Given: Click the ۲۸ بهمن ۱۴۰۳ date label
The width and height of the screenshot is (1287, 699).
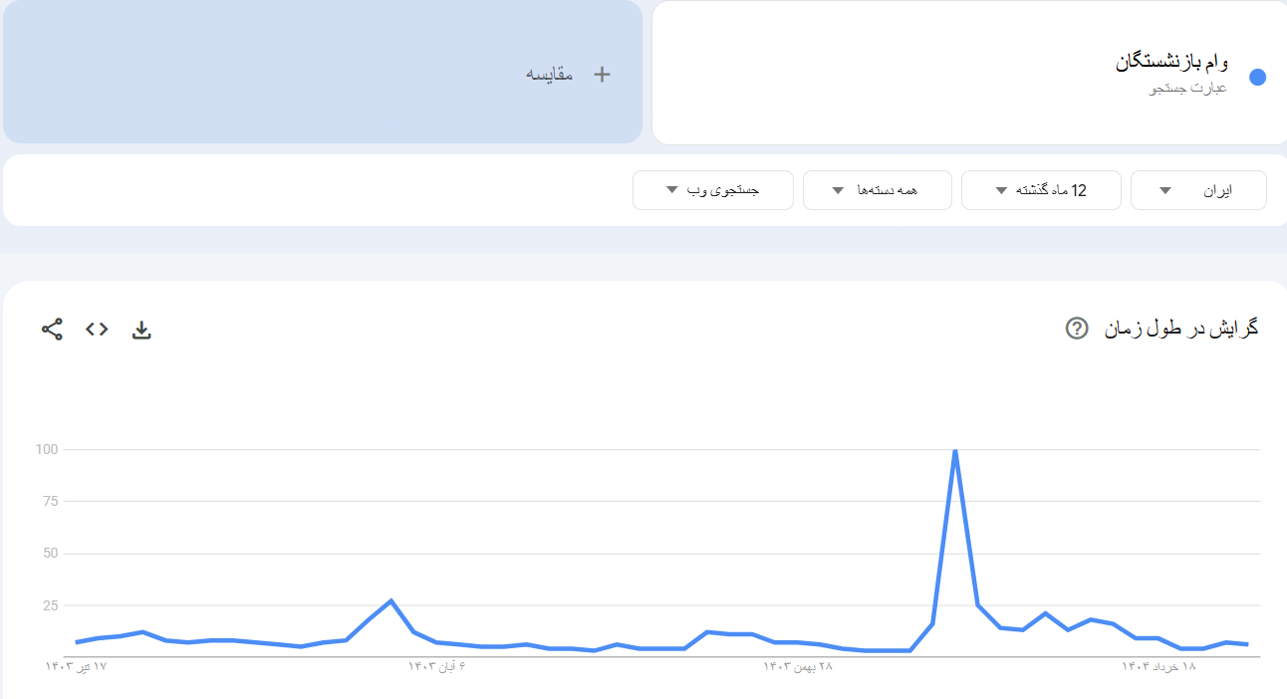Looking at the screenshot, I should [x=797, y=666].
